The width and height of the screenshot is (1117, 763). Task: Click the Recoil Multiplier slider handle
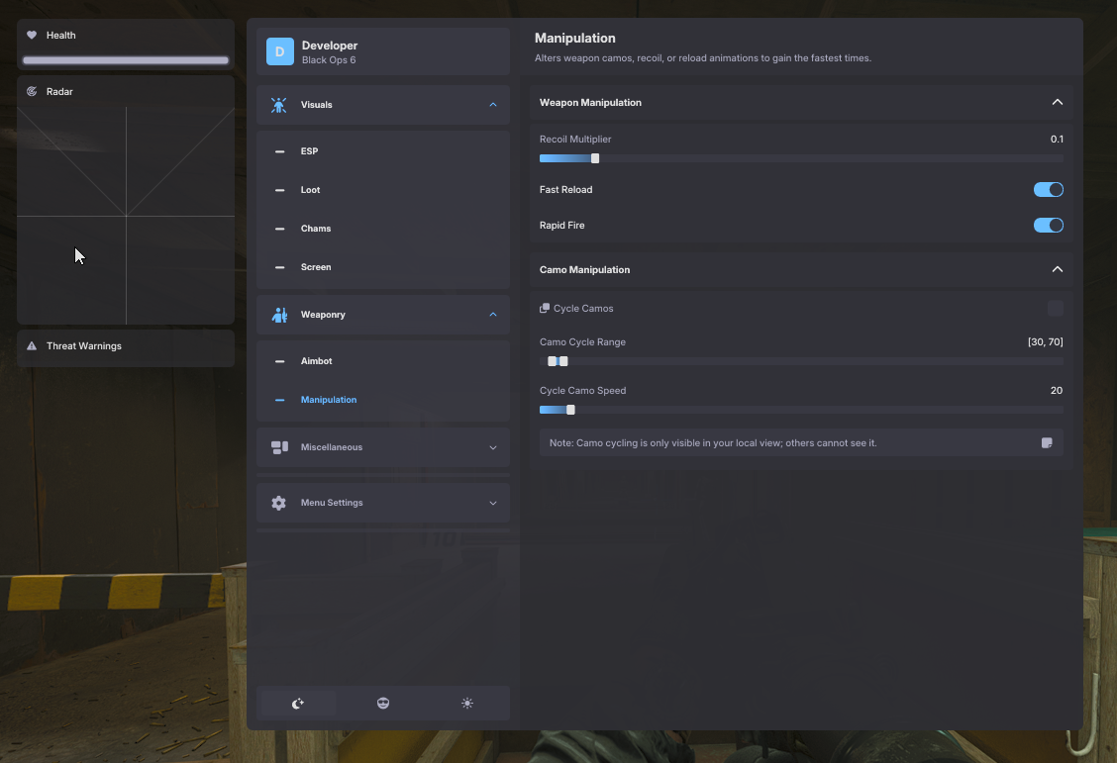595,159
